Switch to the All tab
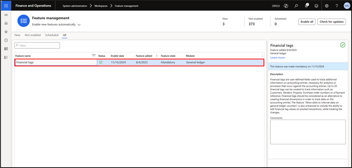 pyautogui.click(x=65, y=35)
